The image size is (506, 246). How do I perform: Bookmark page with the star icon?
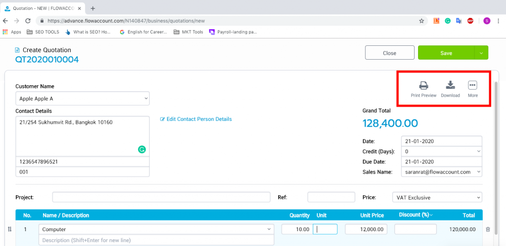pos(422,21)
